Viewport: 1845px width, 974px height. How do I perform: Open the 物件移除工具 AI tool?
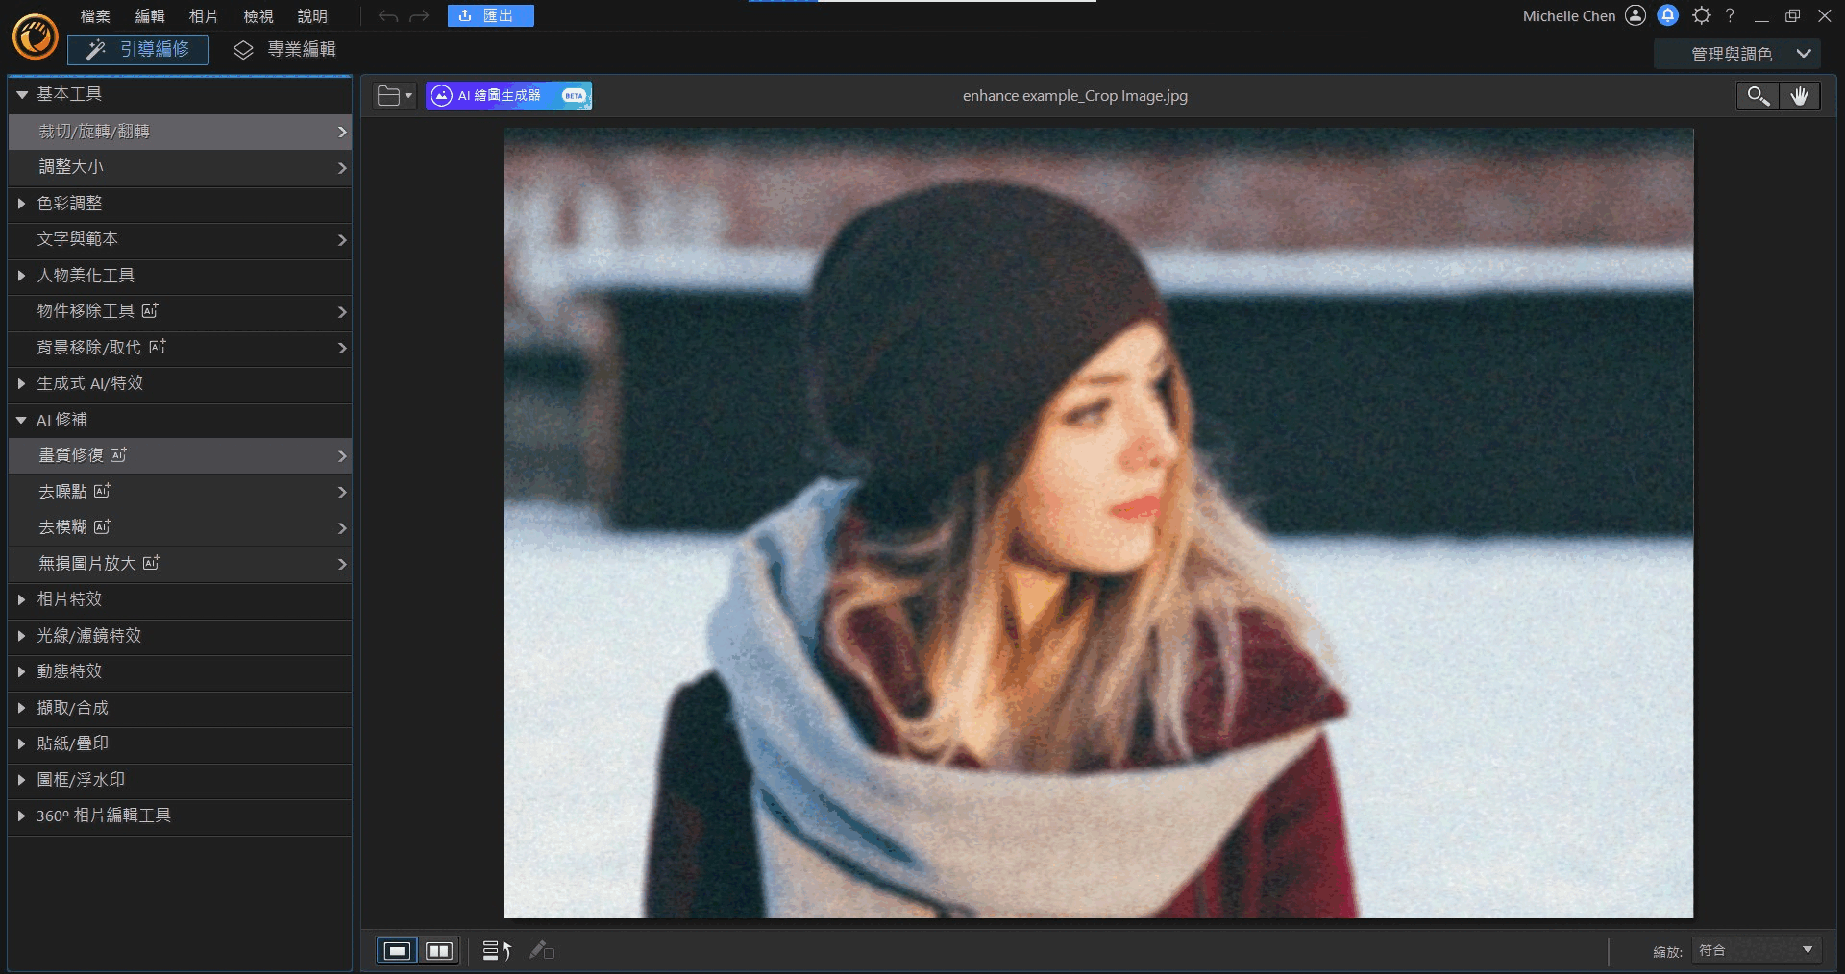(181, 311)
